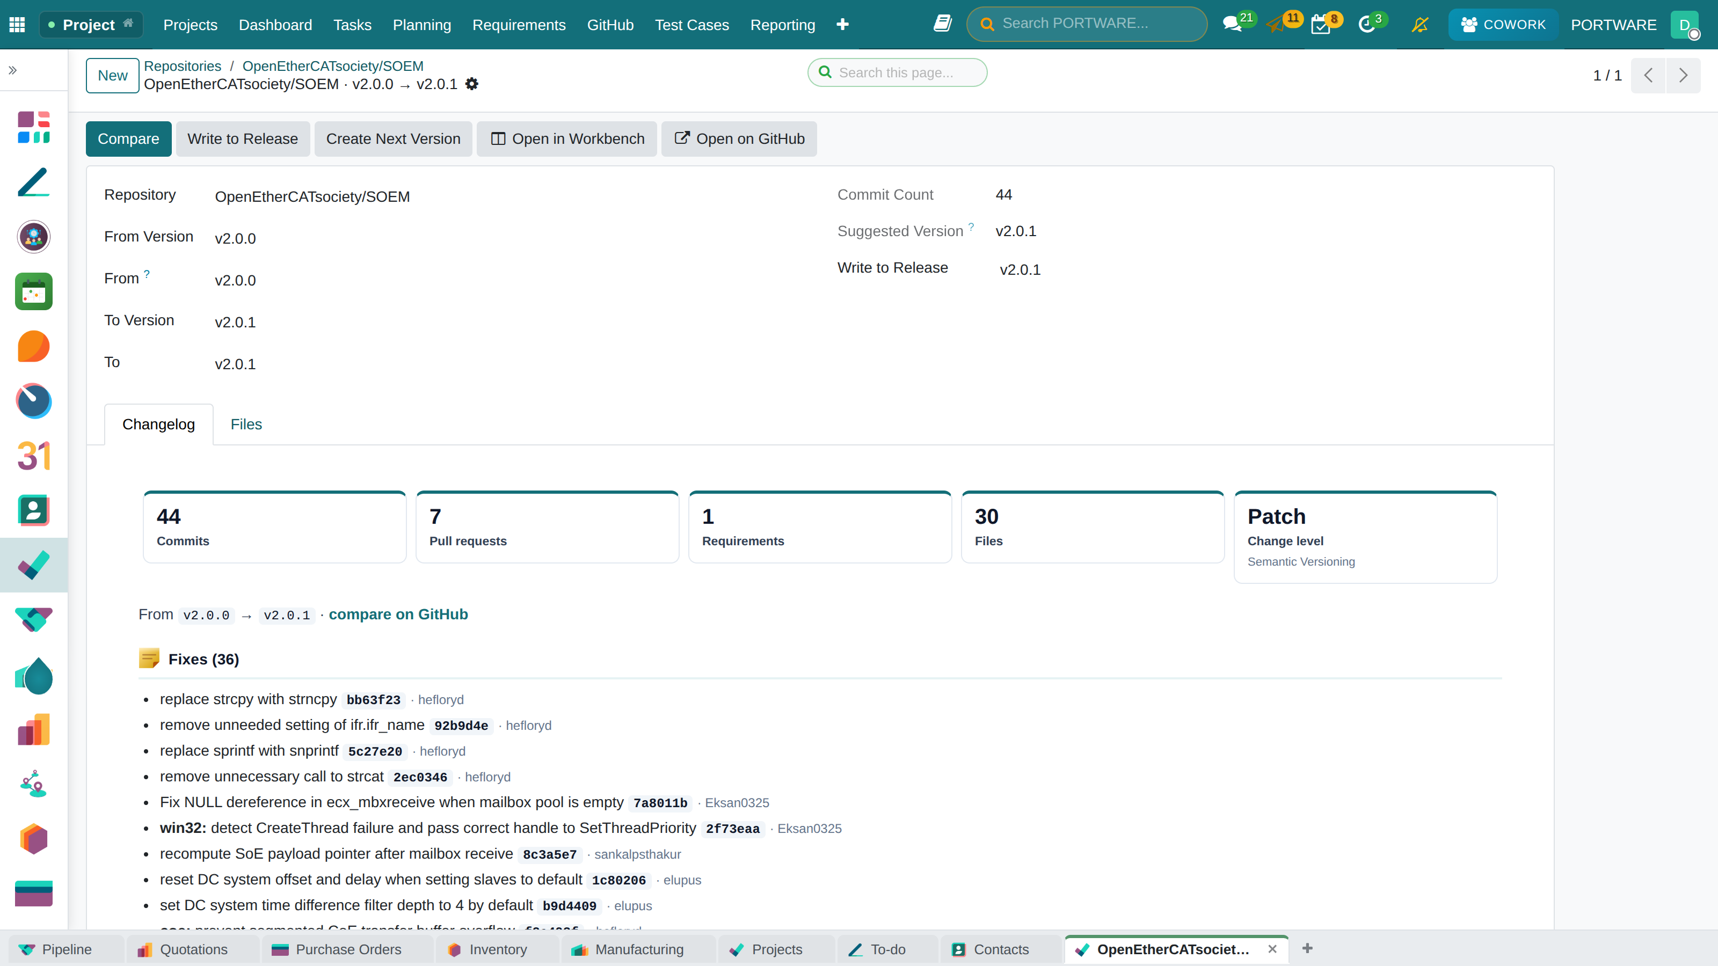Image resolution: width=1718 pixels, height=966 pixels.
Task: Click the New record button
Action: click(113, 75)
